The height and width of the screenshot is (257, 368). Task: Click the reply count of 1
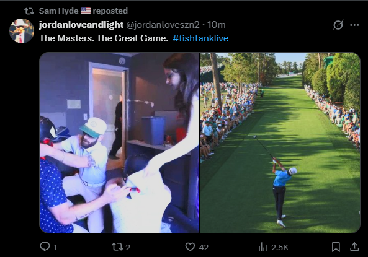click(x=55, y=247)
